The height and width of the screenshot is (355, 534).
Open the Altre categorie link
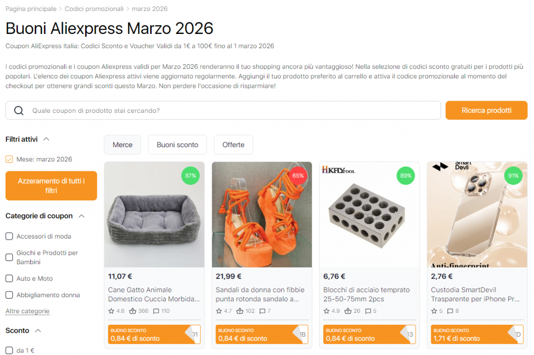pos(28,311)
